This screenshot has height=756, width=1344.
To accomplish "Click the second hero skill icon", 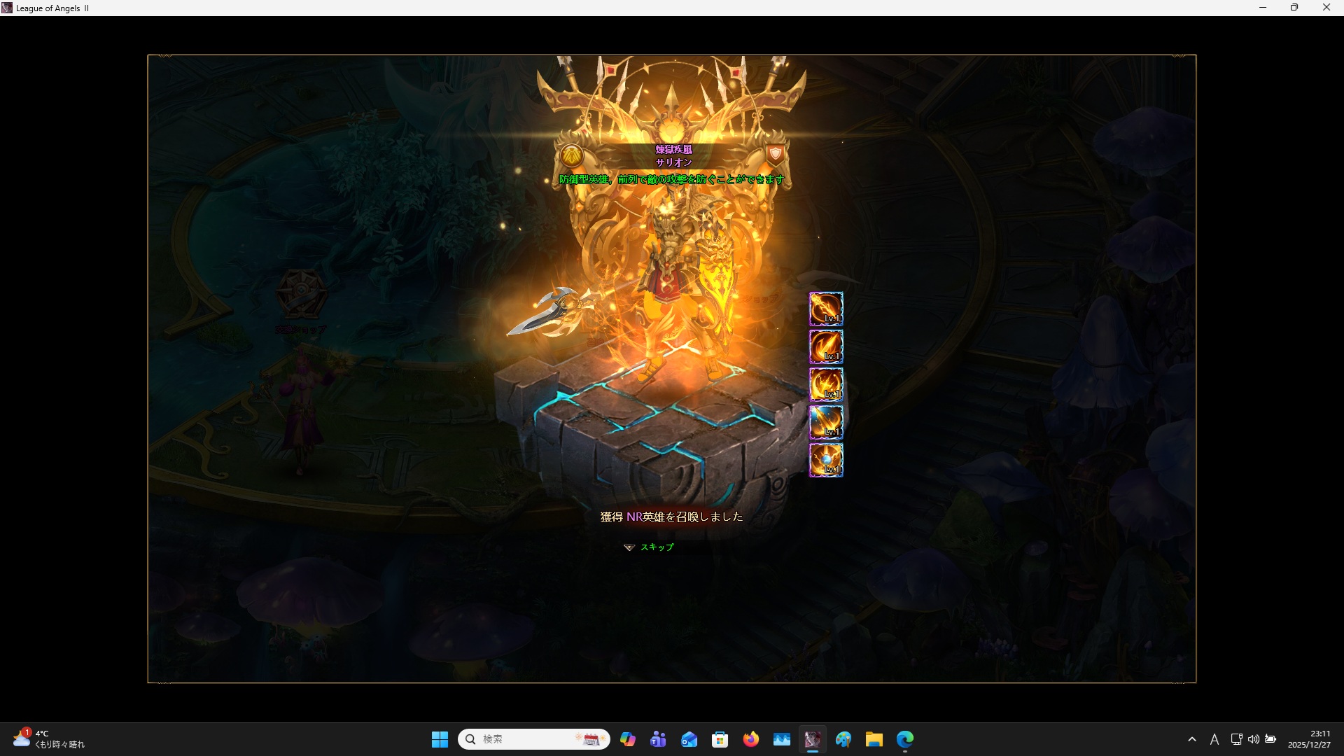I will [x=826, y=346].
